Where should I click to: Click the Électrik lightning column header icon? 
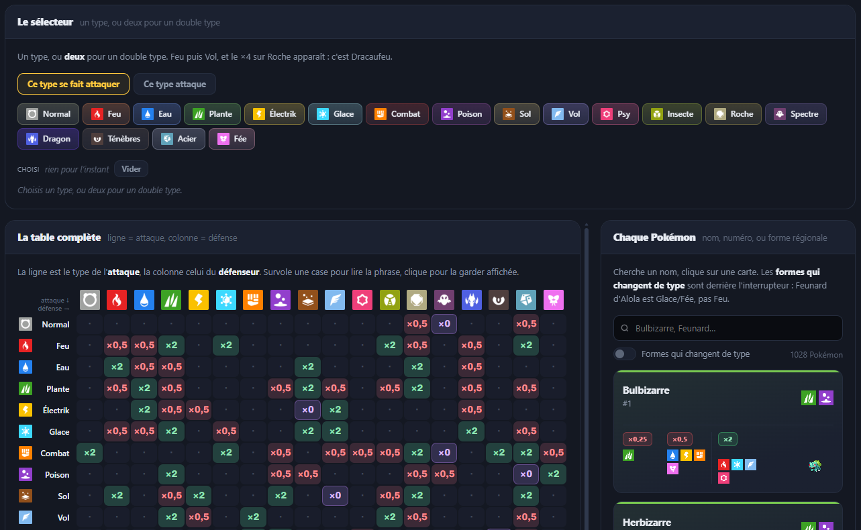(199, 300)
